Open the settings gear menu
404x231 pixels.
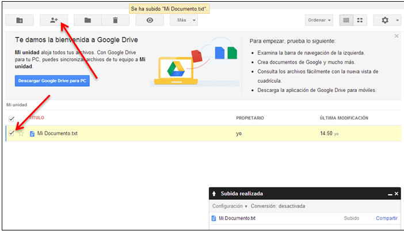click(387, 20)
